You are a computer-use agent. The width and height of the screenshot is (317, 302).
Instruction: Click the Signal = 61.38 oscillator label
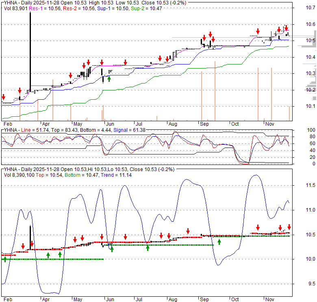click(x=132, y=130)
